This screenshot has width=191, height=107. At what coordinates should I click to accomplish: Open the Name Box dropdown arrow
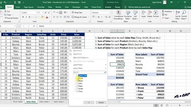point(15,26)
